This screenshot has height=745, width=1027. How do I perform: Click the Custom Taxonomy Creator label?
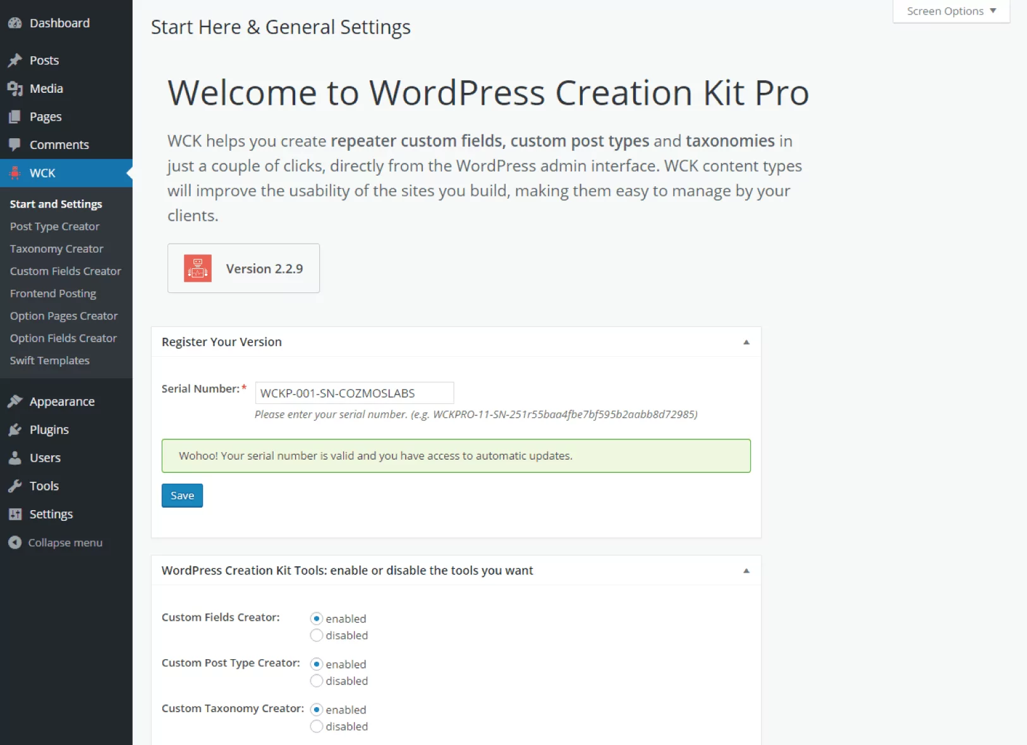point(233,709)
